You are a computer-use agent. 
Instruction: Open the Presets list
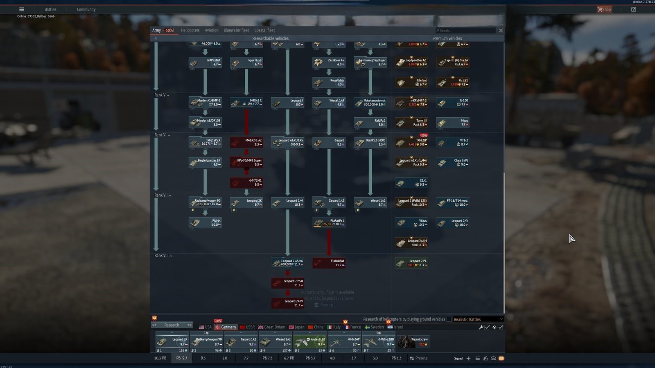[418, 358]
